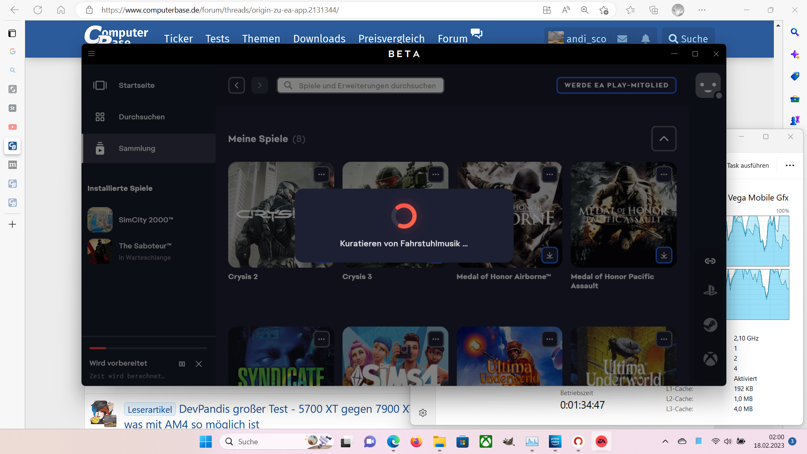This screenshot has height=454, width=807.
Task: Select SimCity 2000 in installed games
Action: tap(145, 220)
